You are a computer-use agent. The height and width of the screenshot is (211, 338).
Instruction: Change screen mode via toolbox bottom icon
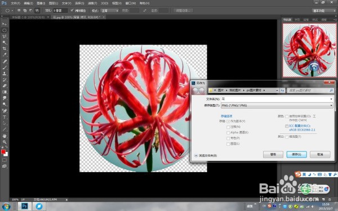(5, 166)
